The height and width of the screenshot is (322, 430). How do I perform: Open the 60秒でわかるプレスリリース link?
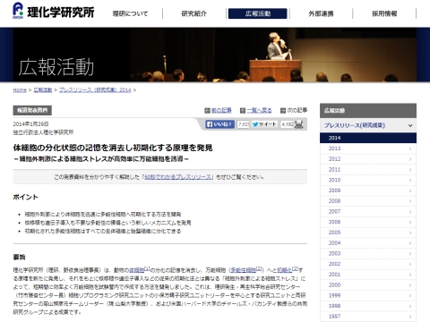tap(178, 177)
